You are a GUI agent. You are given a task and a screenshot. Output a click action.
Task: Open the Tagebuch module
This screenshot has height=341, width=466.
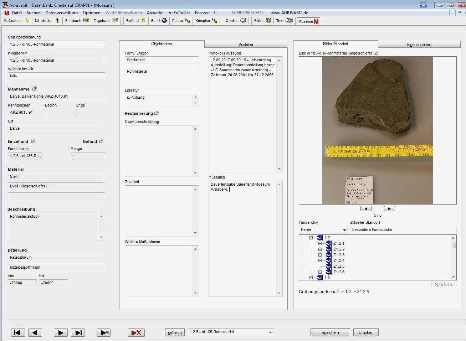point(106,21)
